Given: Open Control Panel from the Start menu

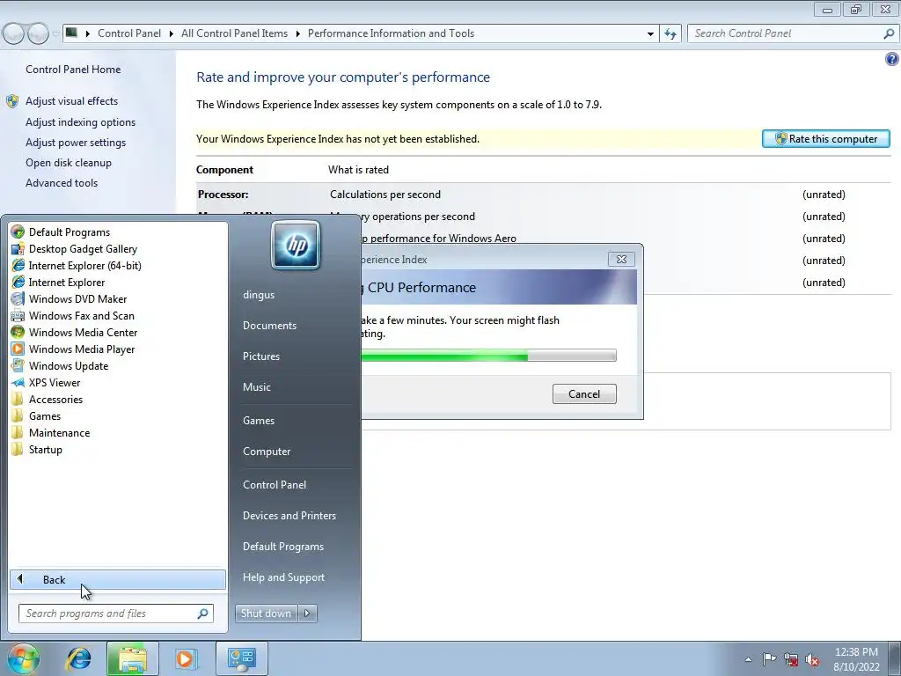Looking at the screenshot, I should (x=275, y=485).
